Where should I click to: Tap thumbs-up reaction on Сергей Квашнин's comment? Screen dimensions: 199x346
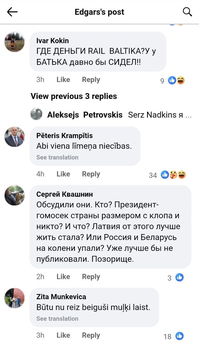click(x=180, y=277)
